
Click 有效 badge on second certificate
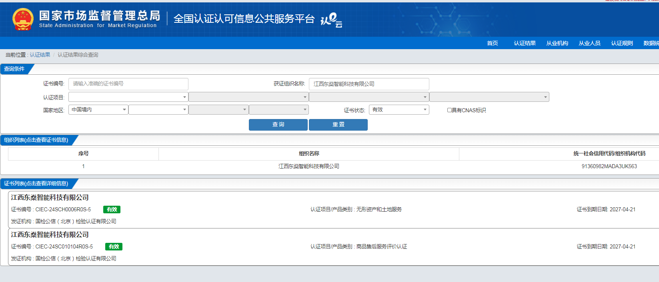click(x=114, y=246)
